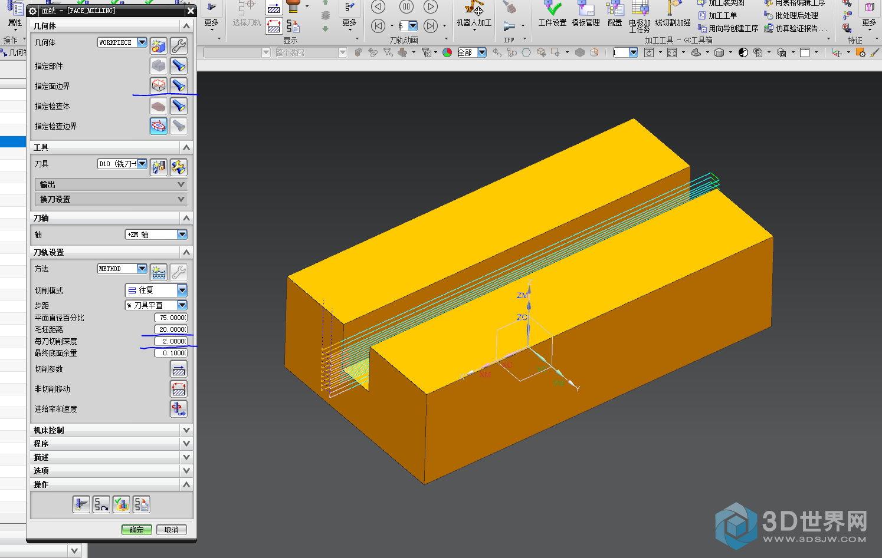The image size is (882, 558).
Task: Click the rewind to start animation button
Action: (x=378, y=25)
